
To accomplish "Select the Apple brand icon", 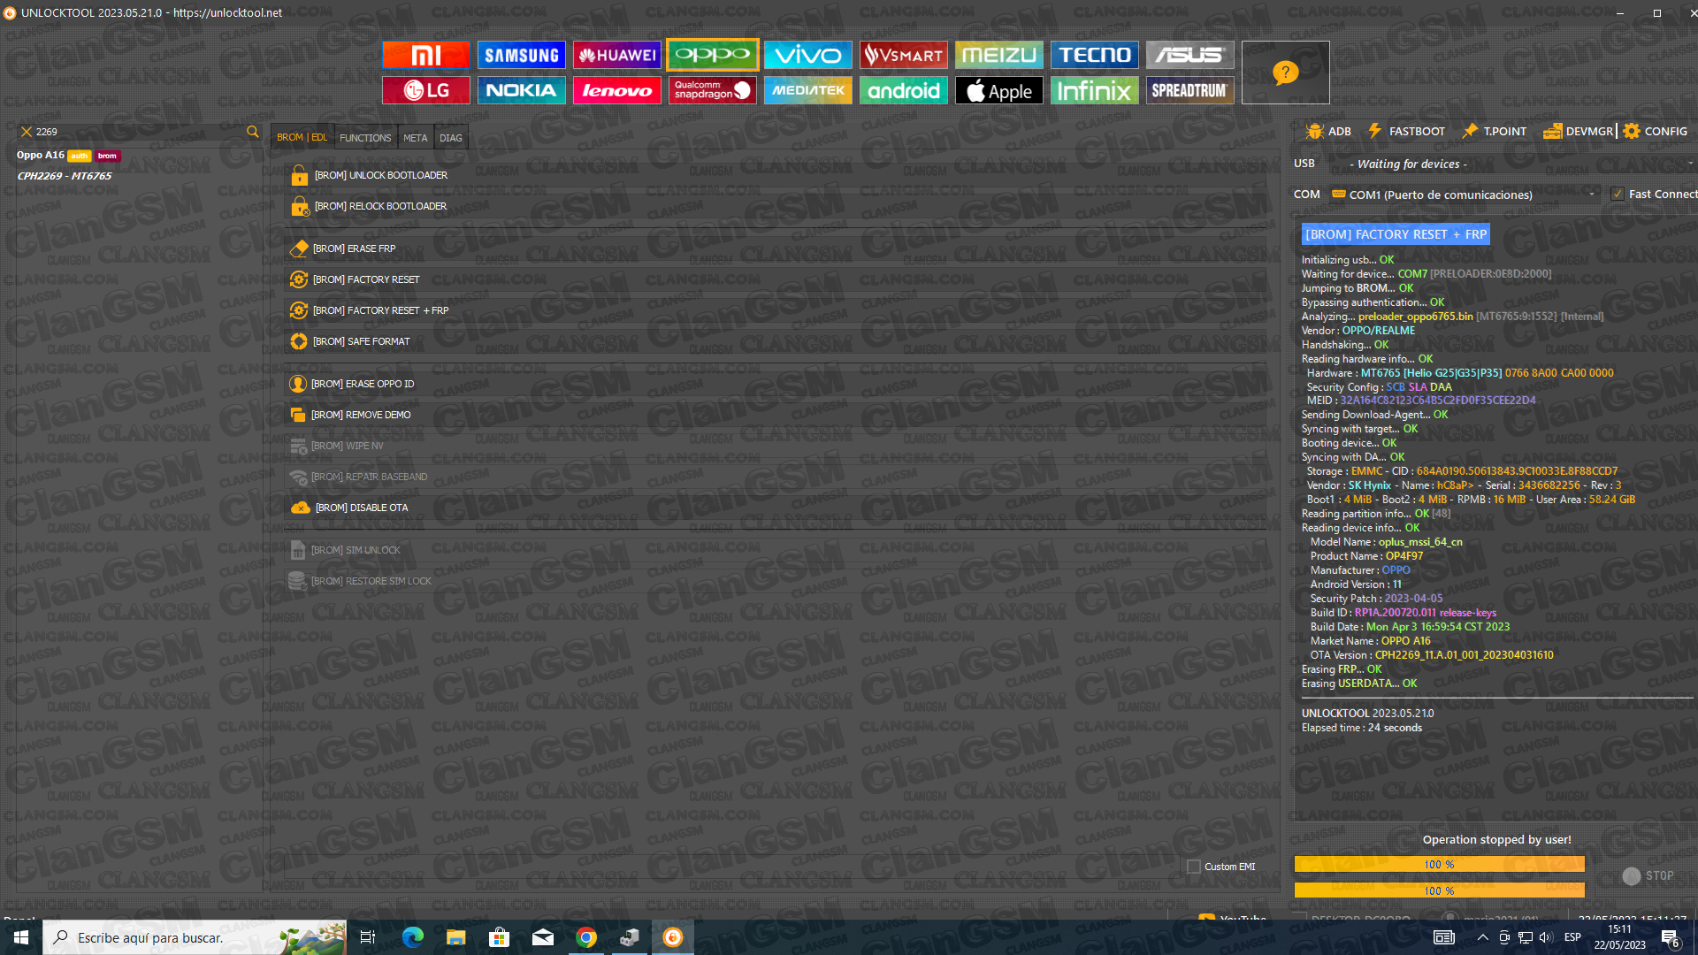I will (999, 90).
